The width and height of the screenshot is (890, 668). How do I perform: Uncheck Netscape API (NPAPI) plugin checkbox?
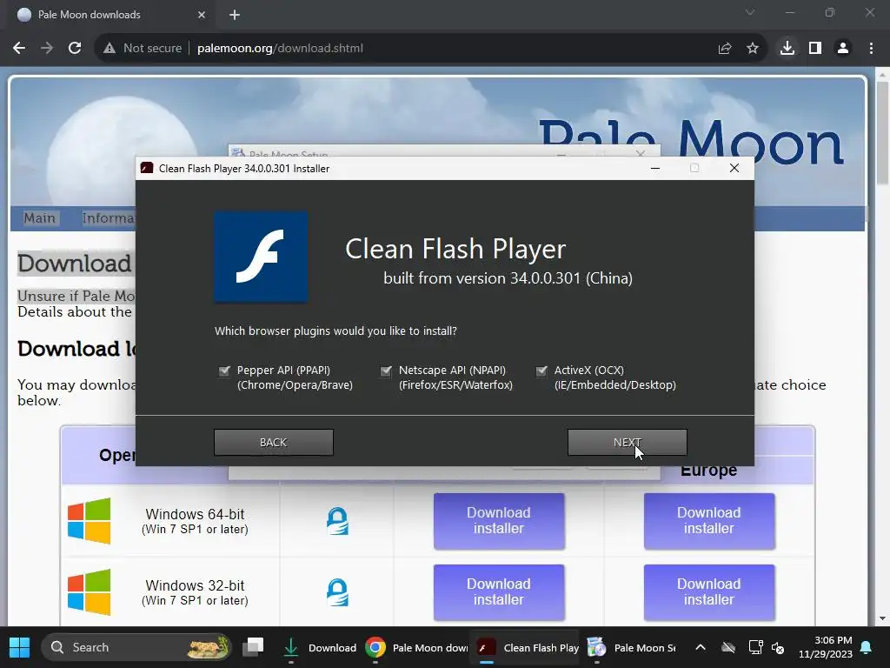pos(386,371)
